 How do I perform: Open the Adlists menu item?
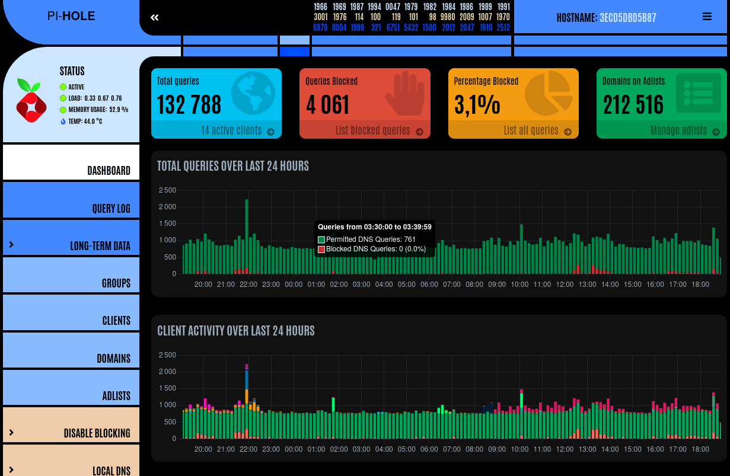pyautogui.click(x=116, y=395)
